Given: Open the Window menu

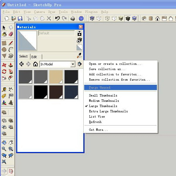Looking at the screenshot, I should click(x=76, y=12).
